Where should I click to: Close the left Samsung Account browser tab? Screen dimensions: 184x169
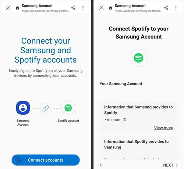pyautogui.click(x=8, y=8)
